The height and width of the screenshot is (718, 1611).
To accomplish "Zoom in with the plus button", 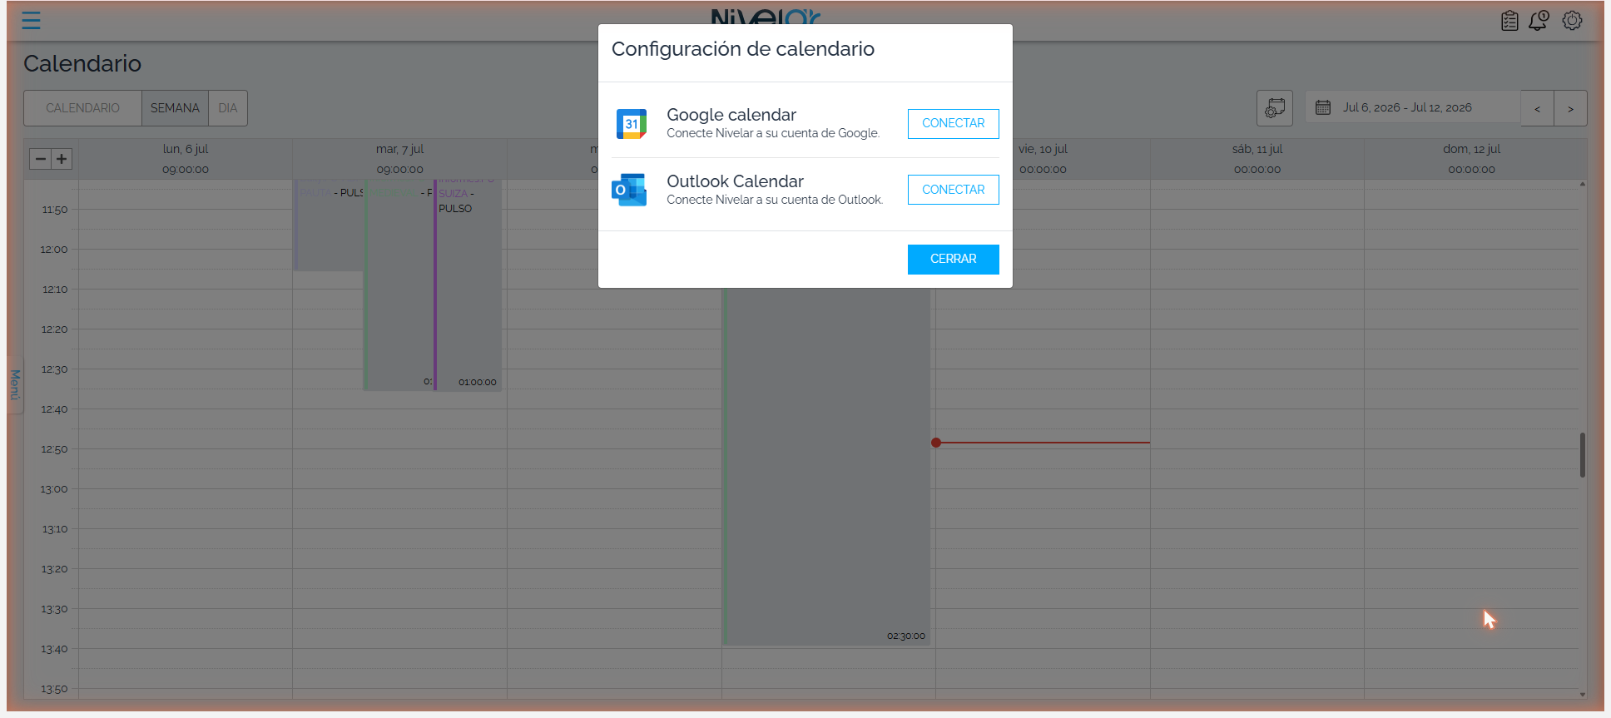I will click(62, 159).
